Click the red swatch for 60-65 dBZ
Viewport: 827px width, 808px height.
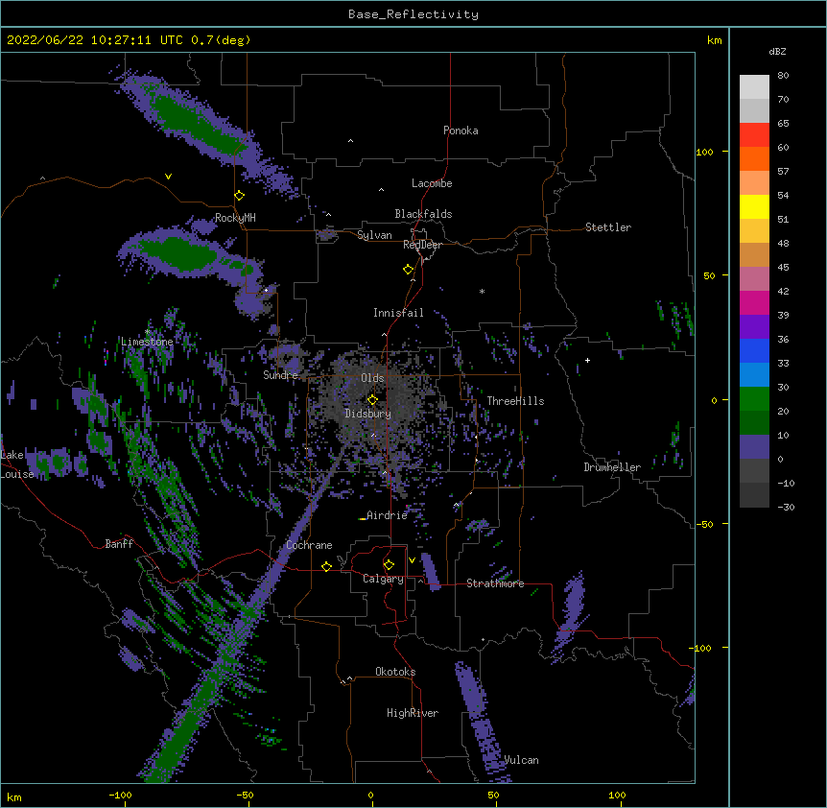754,135
